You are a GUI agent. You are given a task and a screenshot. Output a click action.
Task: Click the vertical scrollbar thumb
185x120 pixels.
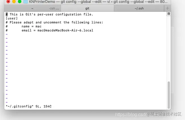coord(169,95)
